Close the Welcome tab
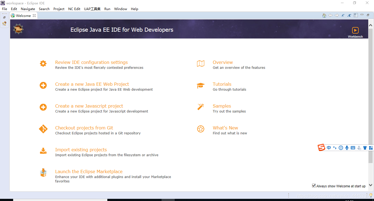Image resolution: width=374 pixels, height=201 pixels. click(x=34, y=16)
